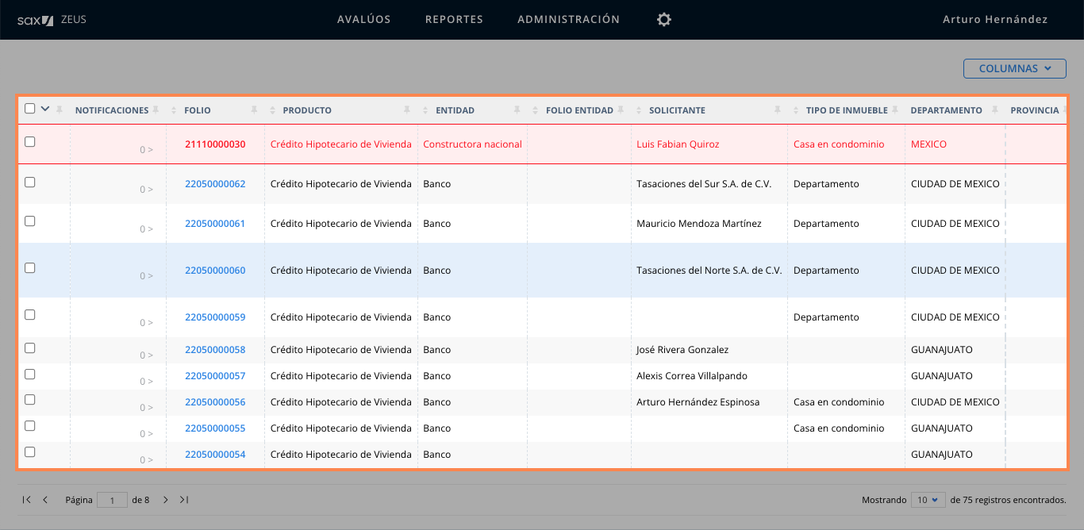
Task: Sort by Folio Entidad using sort arrows
Action: click(x=536, y=110)
